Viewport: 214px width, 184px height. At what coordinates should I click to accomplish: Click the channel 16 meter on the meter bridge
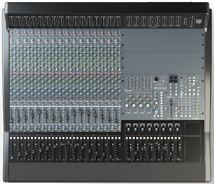pyautogui.click(x=118, y=21)
